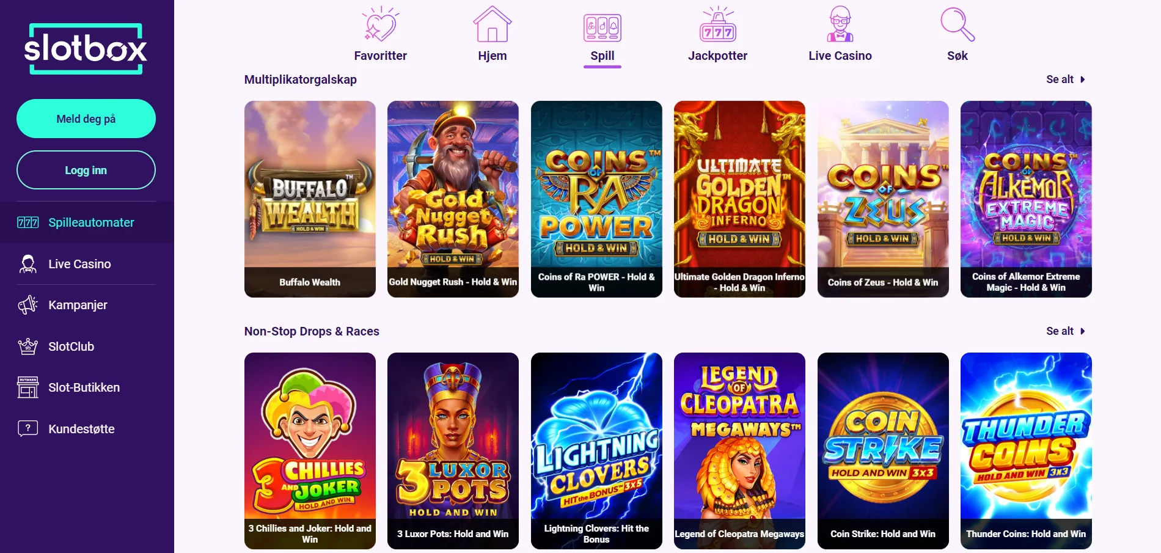The width and height of the screenshot is (1161, 553).
Task: Launch Legend of Cleopatra Megaways game
Action: coord(739,451)
